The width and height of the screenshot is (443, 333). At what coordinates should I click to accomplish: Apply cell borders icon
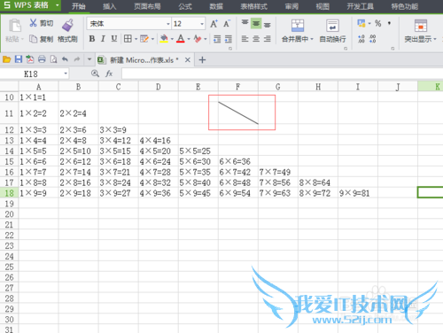[128, 39]
